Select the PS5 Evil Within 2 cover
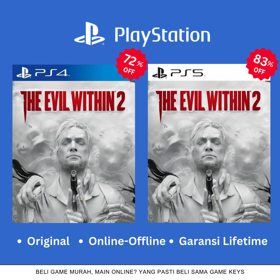Viewport: 280px width, 280px height. [209, 143]
